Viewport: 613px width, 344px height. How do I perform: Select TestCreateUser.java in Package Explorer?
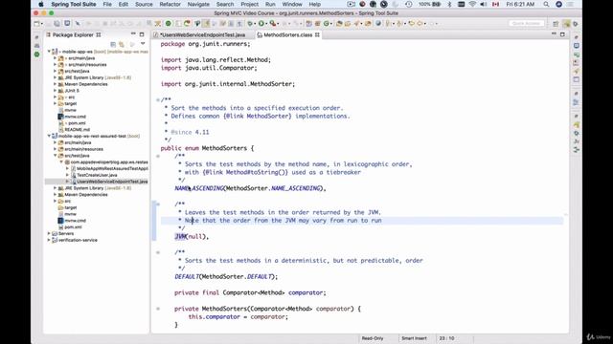97,175
